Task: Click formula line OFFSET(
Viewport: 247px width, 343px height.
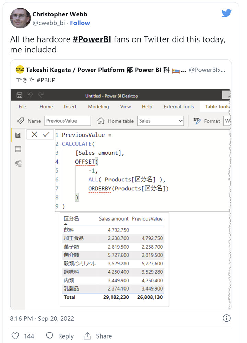Action: (x=86, y=162)
